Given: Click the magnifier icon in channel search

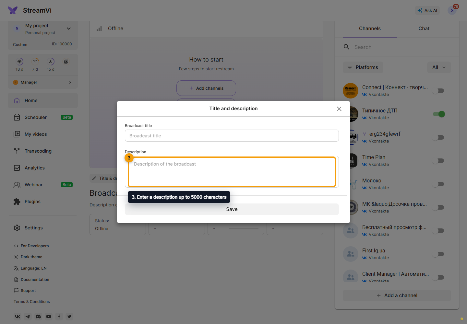Looking at the screenshot, I should click(x=347, y=47).
